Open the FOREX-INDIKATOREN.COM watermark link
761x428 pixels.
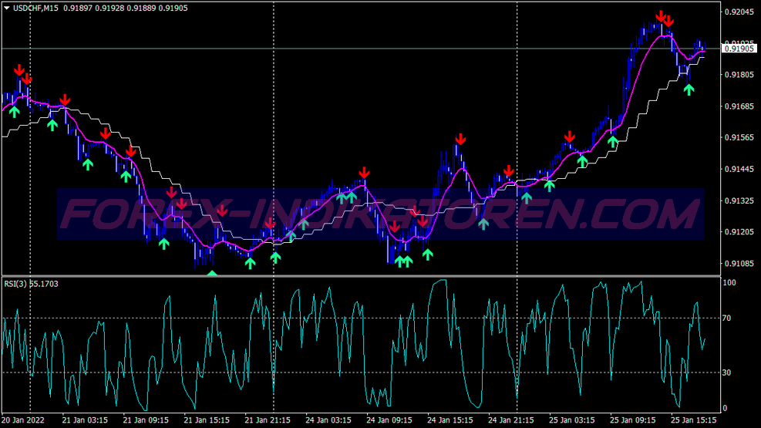pyautogui.click(x=381, y=214)
